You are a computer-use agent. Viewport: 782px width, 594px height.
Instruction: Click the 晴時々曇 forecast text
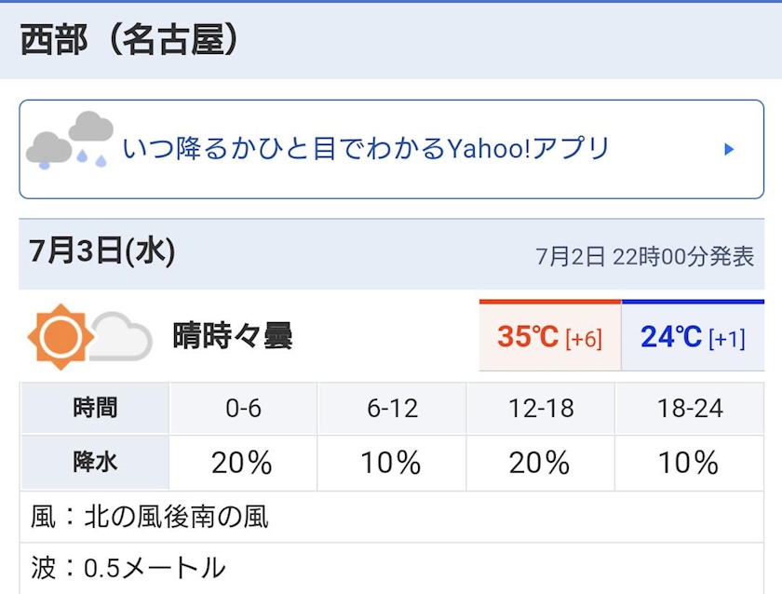pos(233,336)
